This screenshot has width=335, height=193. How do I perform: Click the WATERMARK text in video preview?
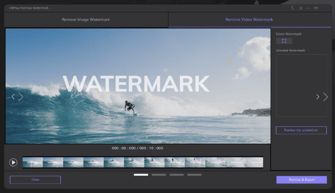pos(136,83)
